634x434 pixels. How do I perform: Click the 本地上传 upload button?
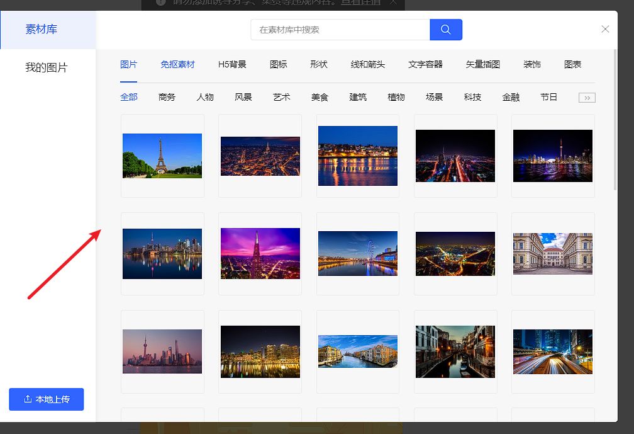[47, 399]
